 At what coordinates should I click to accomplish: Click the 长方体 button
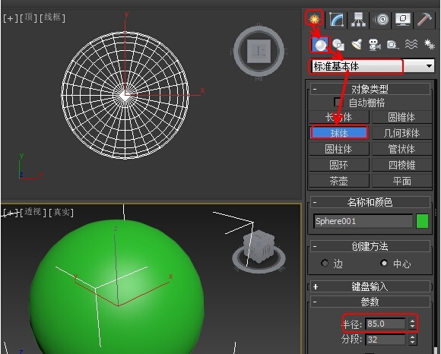339,117
